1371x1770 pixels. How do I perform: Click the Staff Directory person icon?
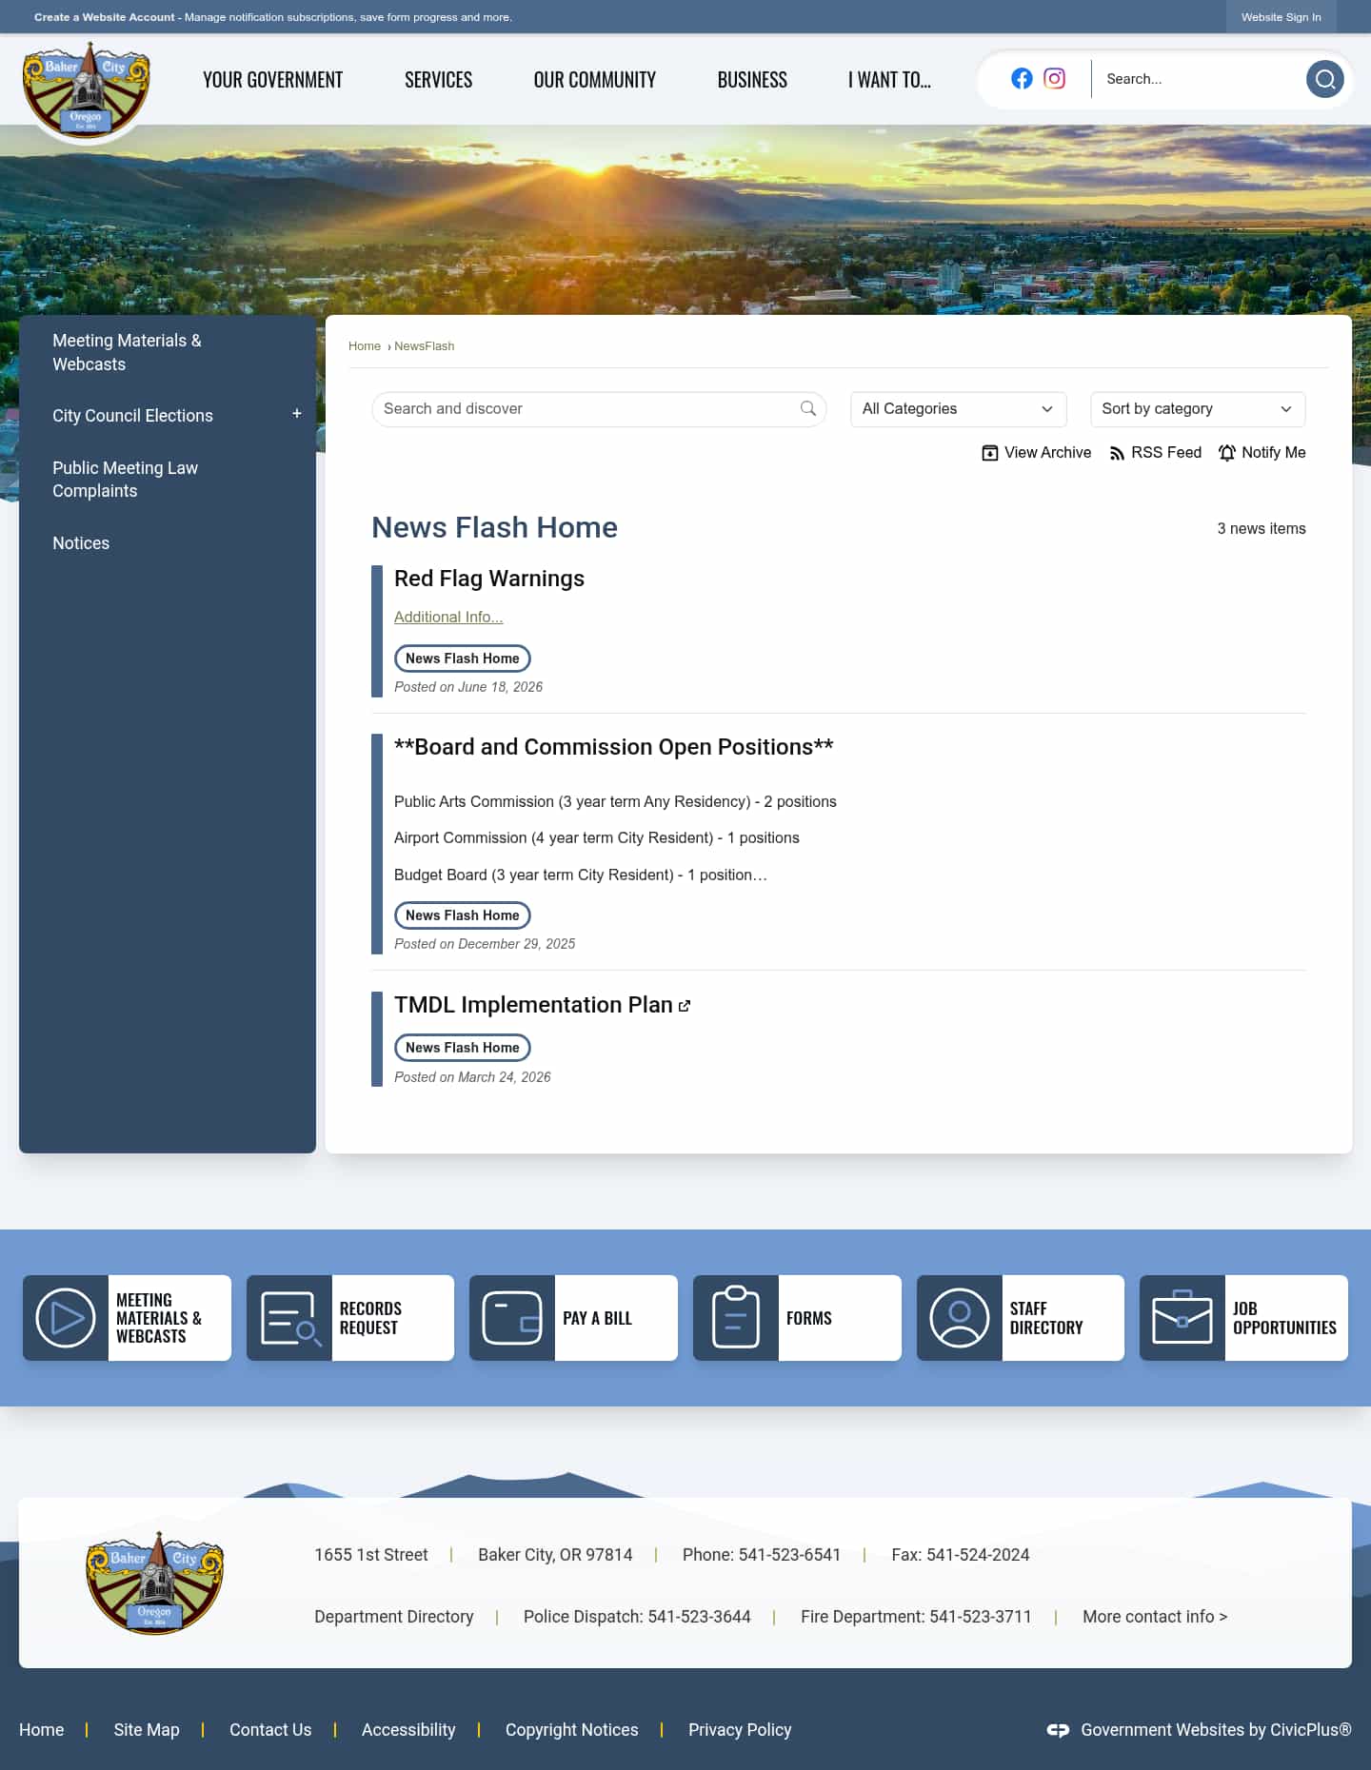point(960,1318)
